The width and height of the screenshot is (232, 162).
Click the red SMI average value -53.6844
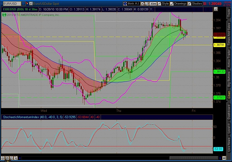tap(83, 117)
